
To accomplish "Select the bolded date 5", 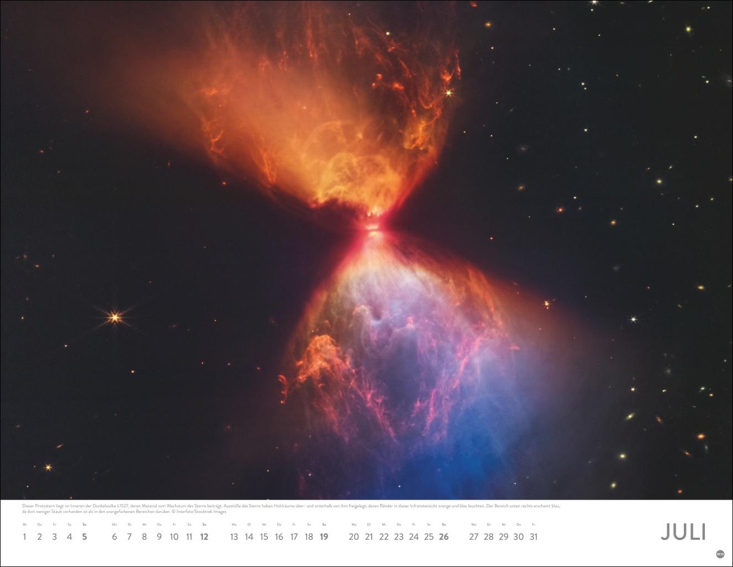I will [83, 537].
